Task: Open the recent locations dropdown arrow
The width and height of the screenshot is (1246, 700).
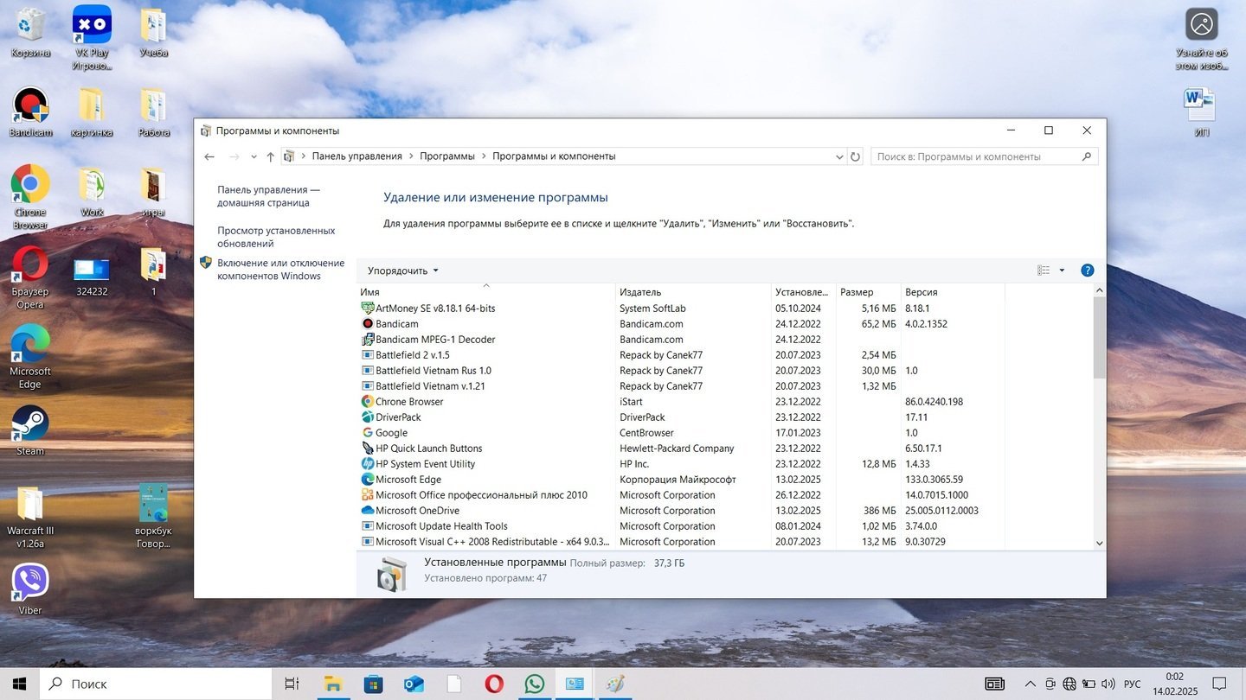Action: click(x=254, y=156)
